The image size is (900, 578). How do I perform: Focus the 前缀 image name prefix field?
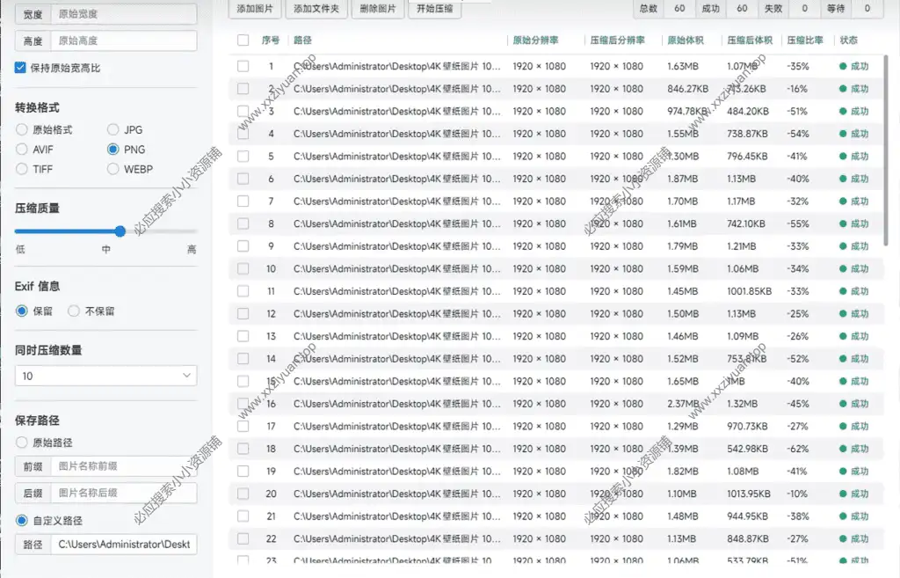tap(123, 466)
